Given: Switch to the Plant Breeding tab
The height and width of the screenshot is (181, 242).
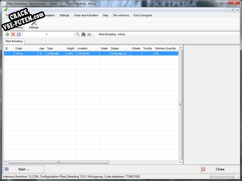Looking at the screenshot, I should click(14, 41).
